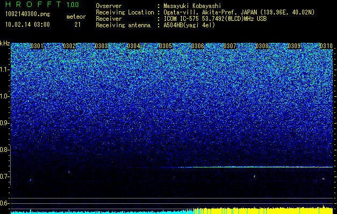Click the 1.1 frequency axis label

coord(4,70)
